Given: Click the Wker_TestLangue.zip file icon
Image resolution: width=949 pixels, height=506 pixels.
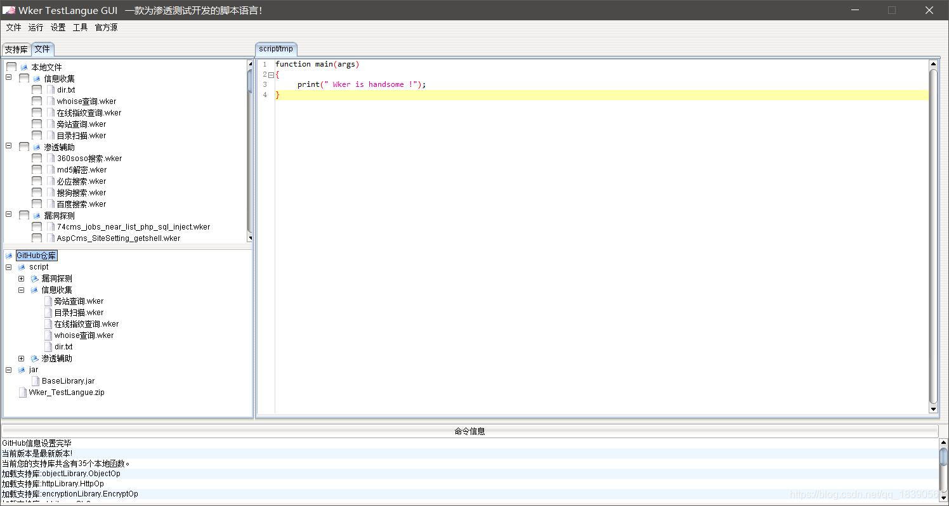Looking at the screenshot, I should point(23,392).
